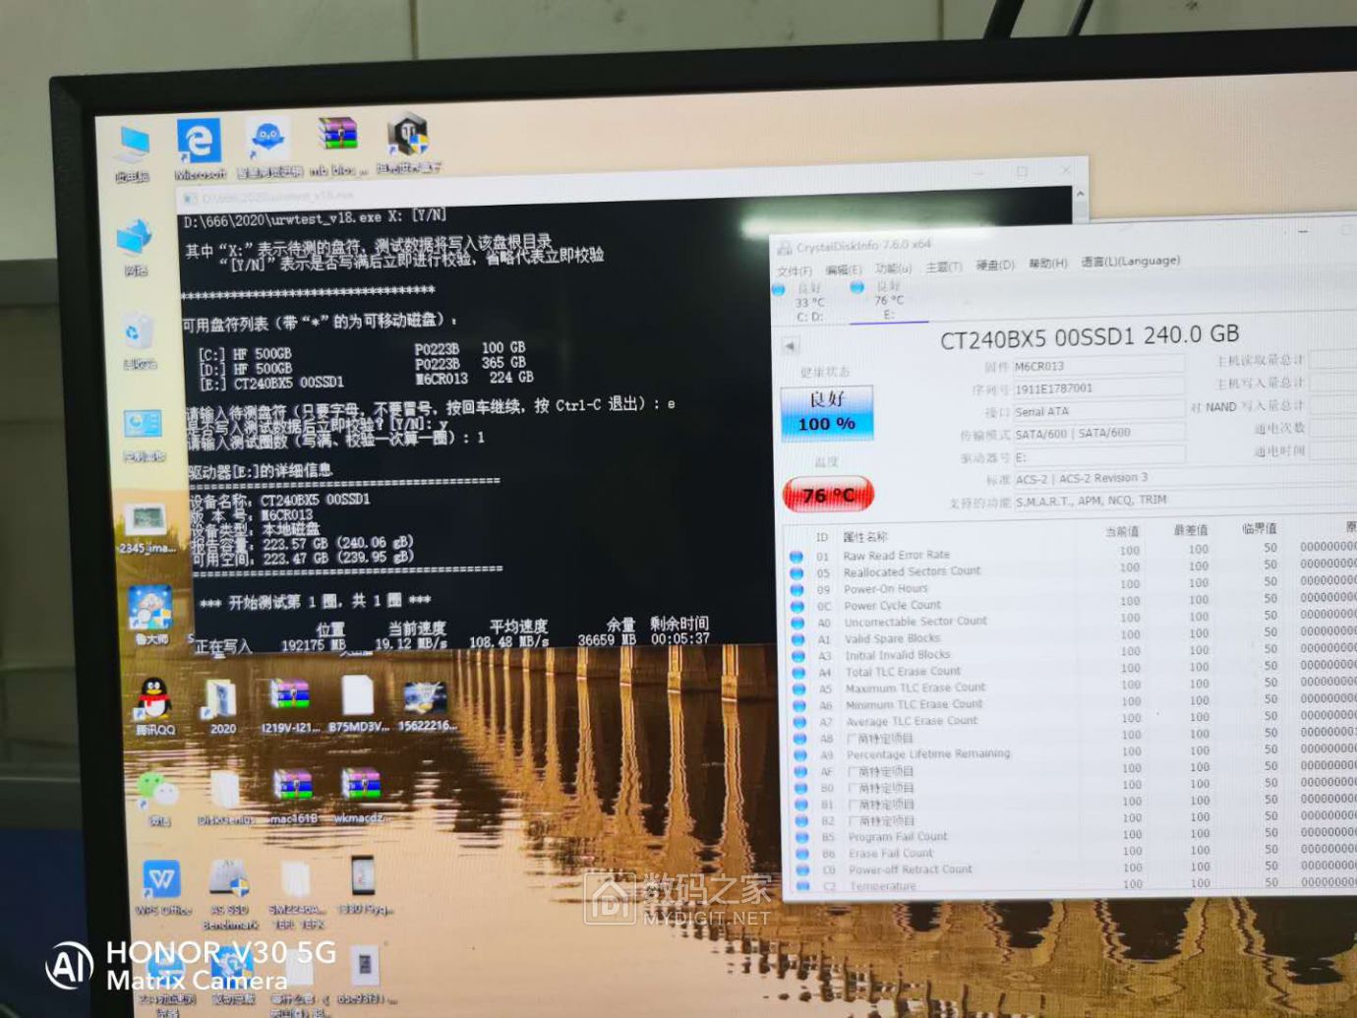
Task: Open the Network desktop icon
Action: (x=134, y=248)
